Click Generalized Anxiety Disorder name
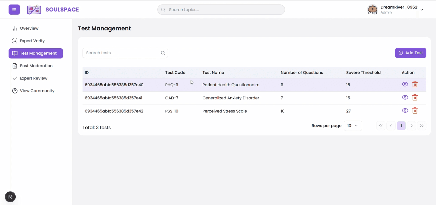The width and height of the screenshot is (436, 205). click(231, 98)
